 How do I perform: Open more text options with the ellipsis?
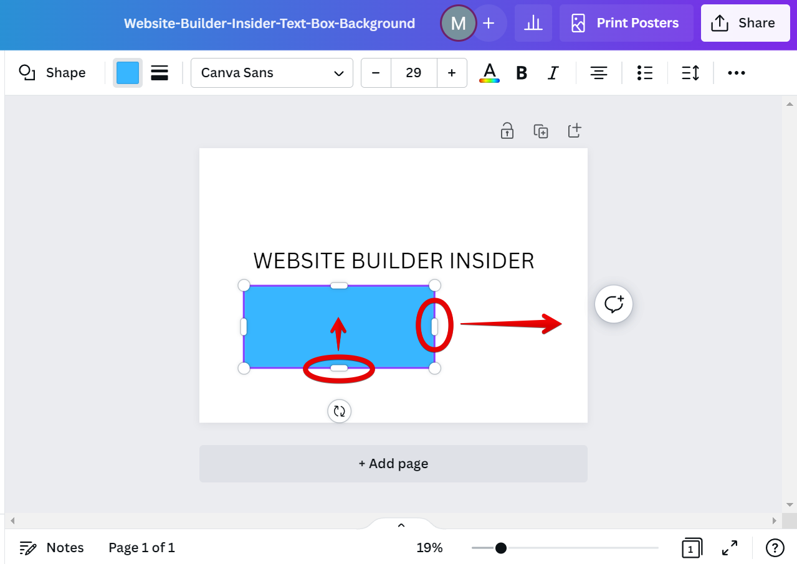(x=736, y=73)
